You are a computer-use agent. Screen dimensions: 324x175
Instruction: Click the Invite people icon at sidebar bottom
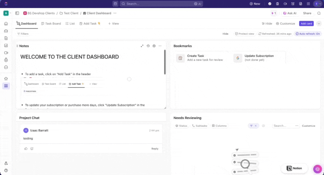6,163
